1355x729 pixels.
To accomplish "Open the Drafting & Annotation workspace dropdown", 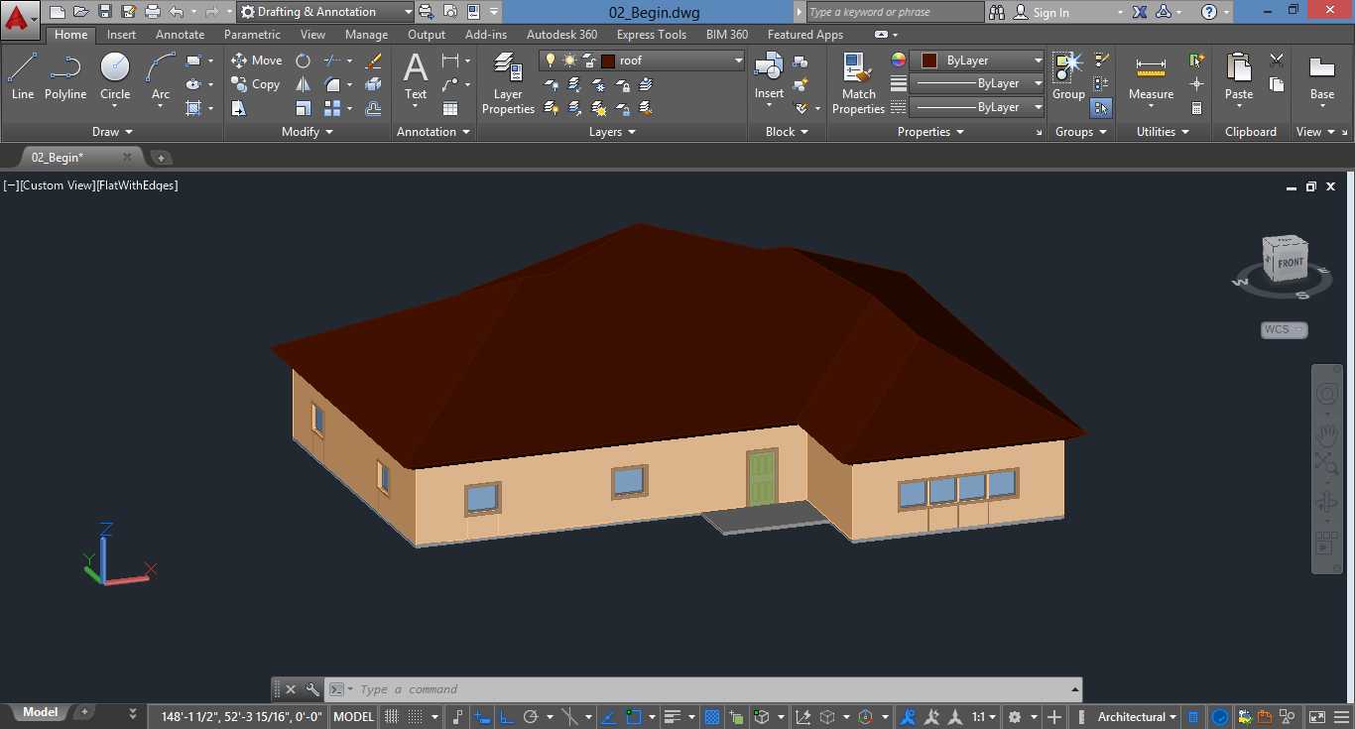I will pyautogui.click(x=324, y=12).
